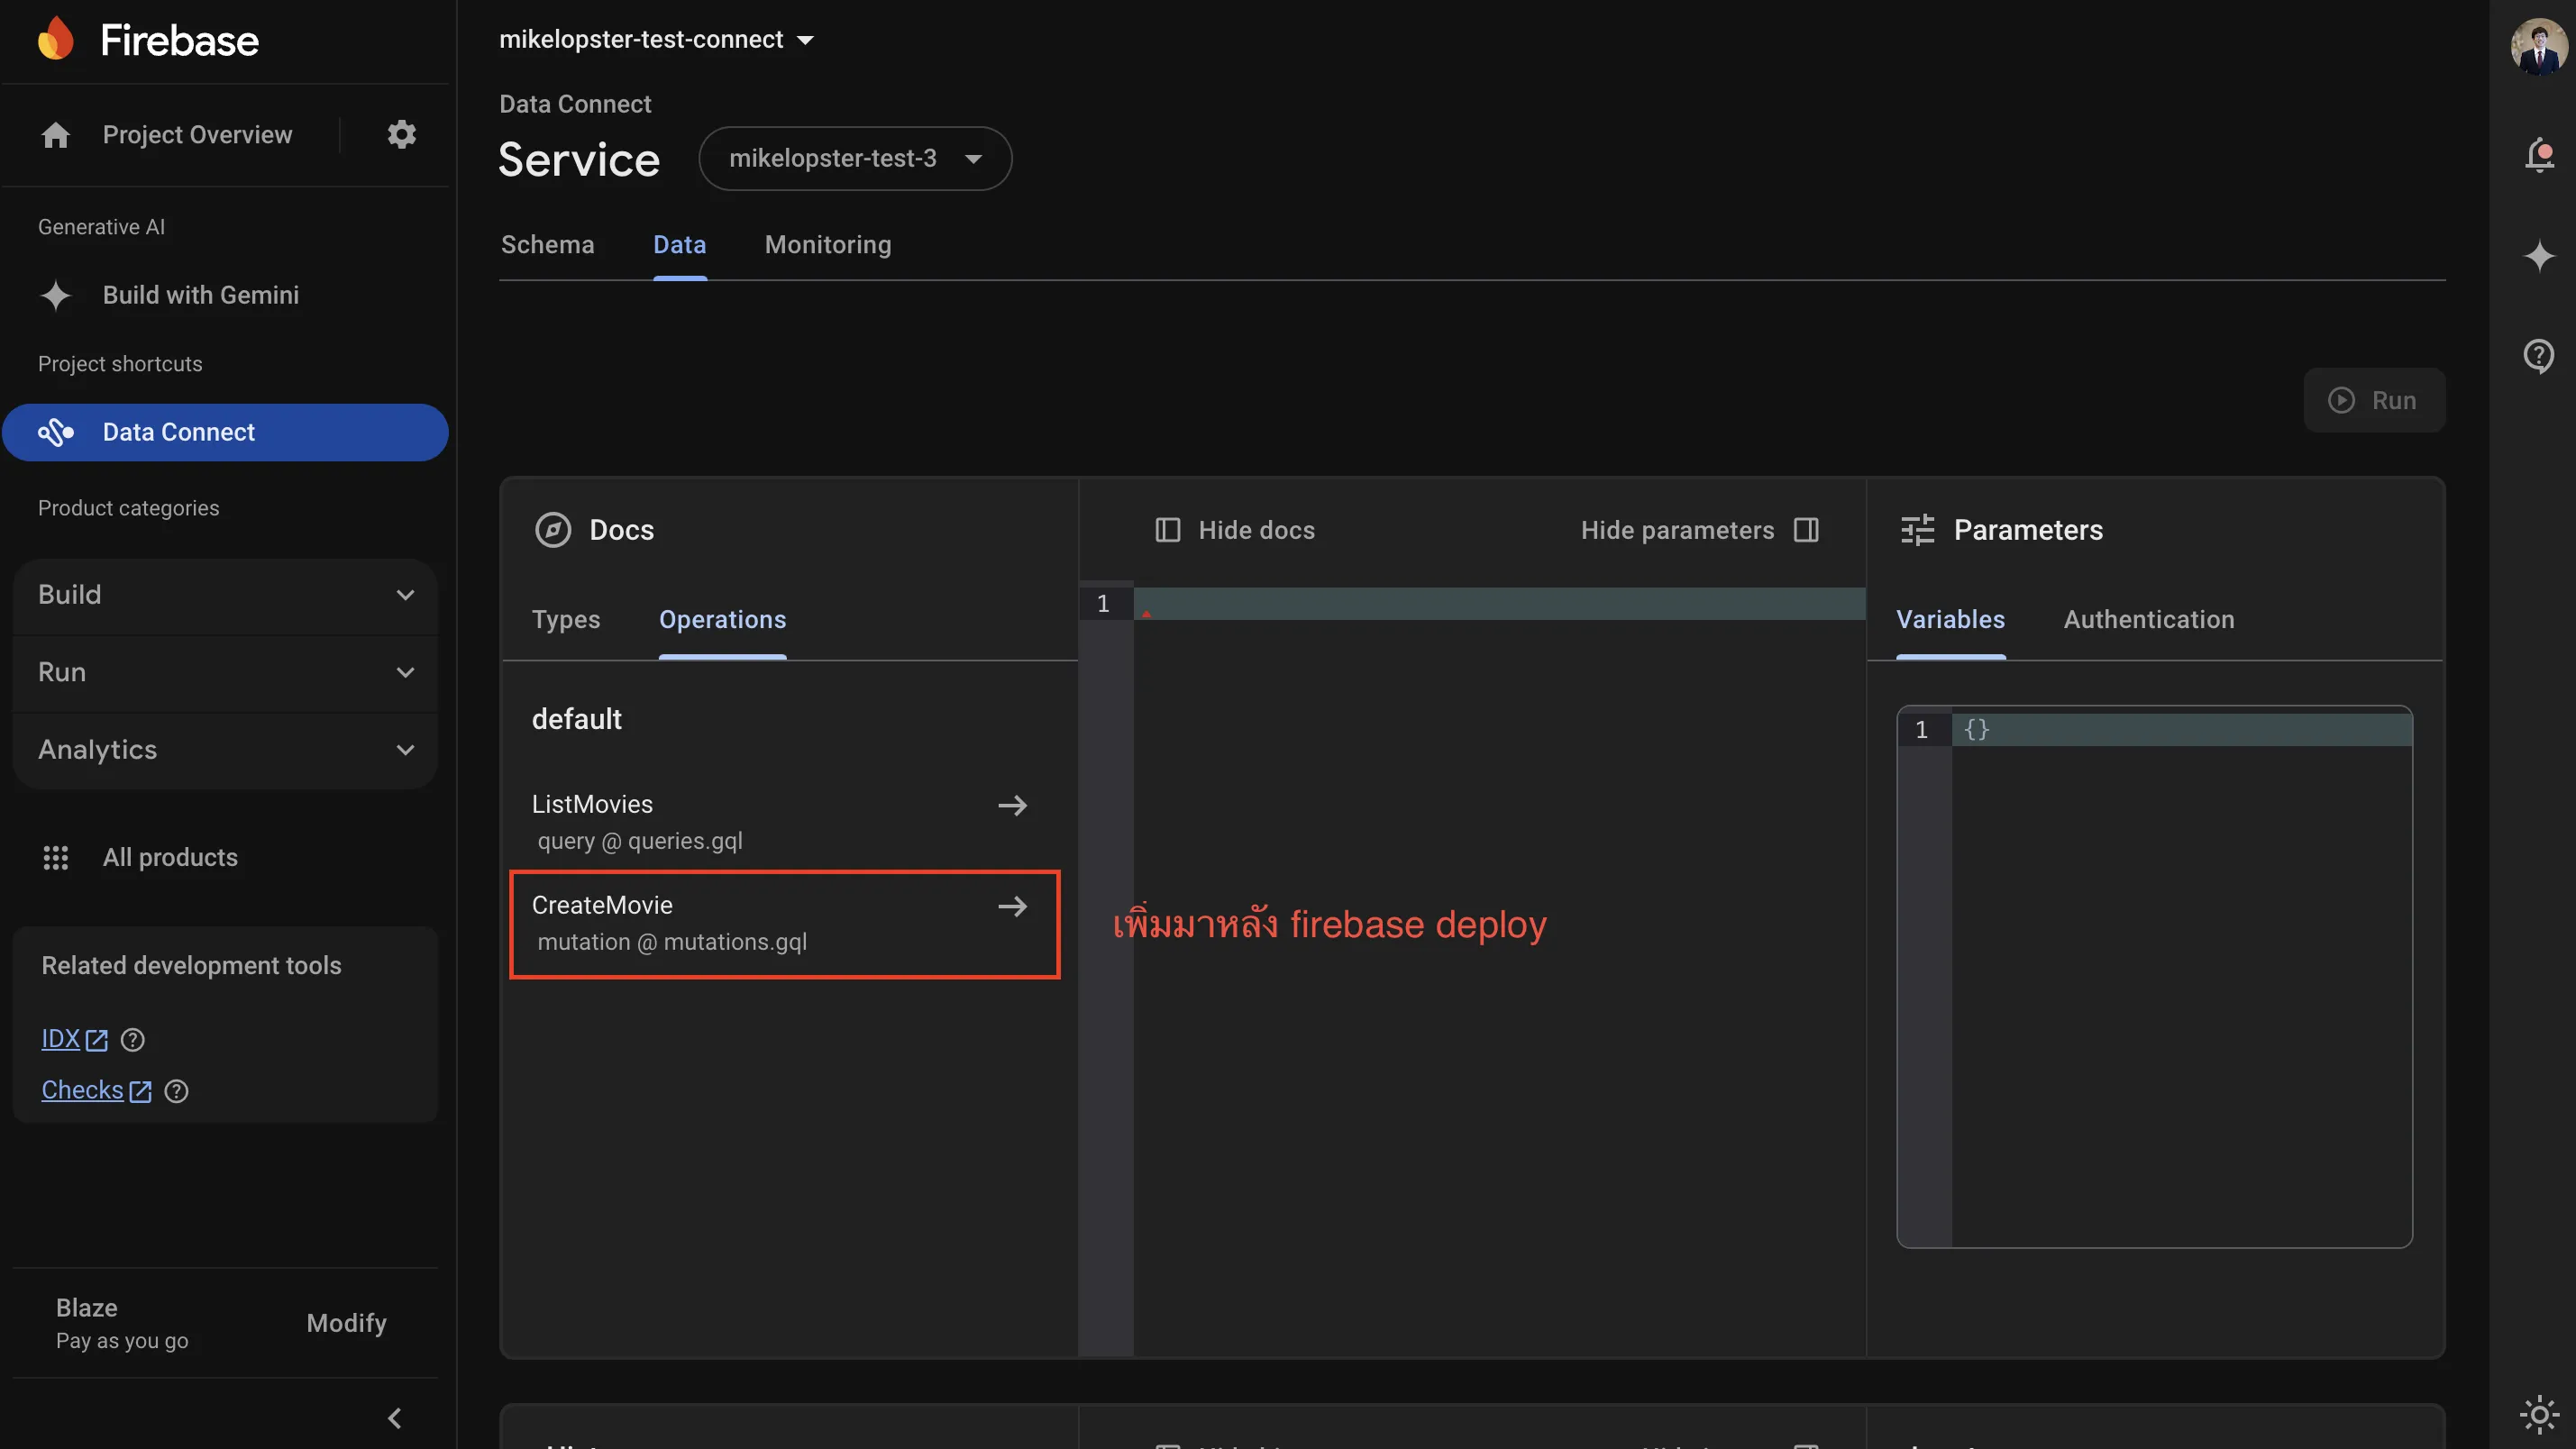Click the All products grid icon
Image resolution: width=2576 pixels, height=1449 pixels.
point(56,857)
